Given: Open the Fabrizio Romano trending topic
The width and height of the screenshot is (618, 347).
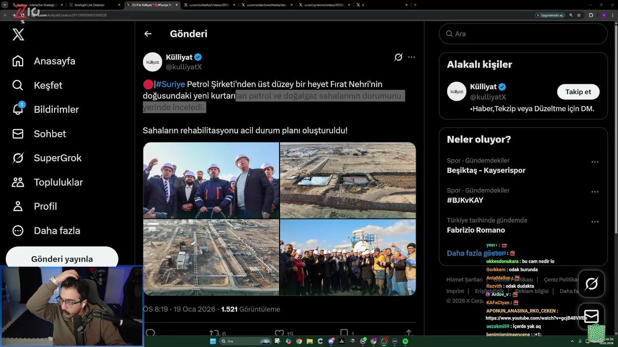Looking at the screenshot, I should (476, 230).
